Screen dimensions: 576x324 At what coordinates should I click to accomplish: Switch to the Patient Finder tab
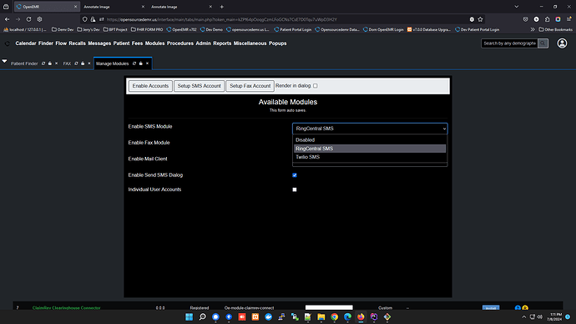click(x=24, y=63)
